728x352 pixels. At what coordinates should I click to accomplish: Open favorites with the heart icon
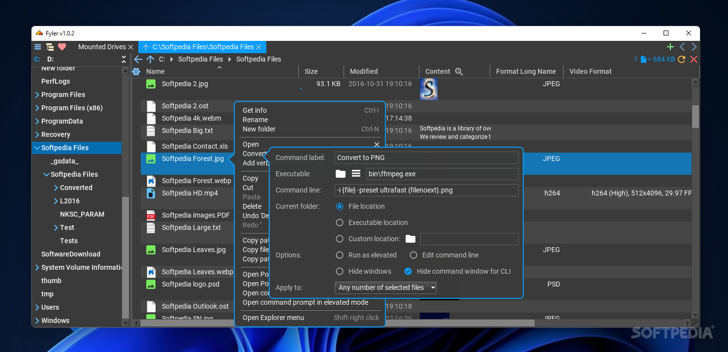[x=62, y=47]
